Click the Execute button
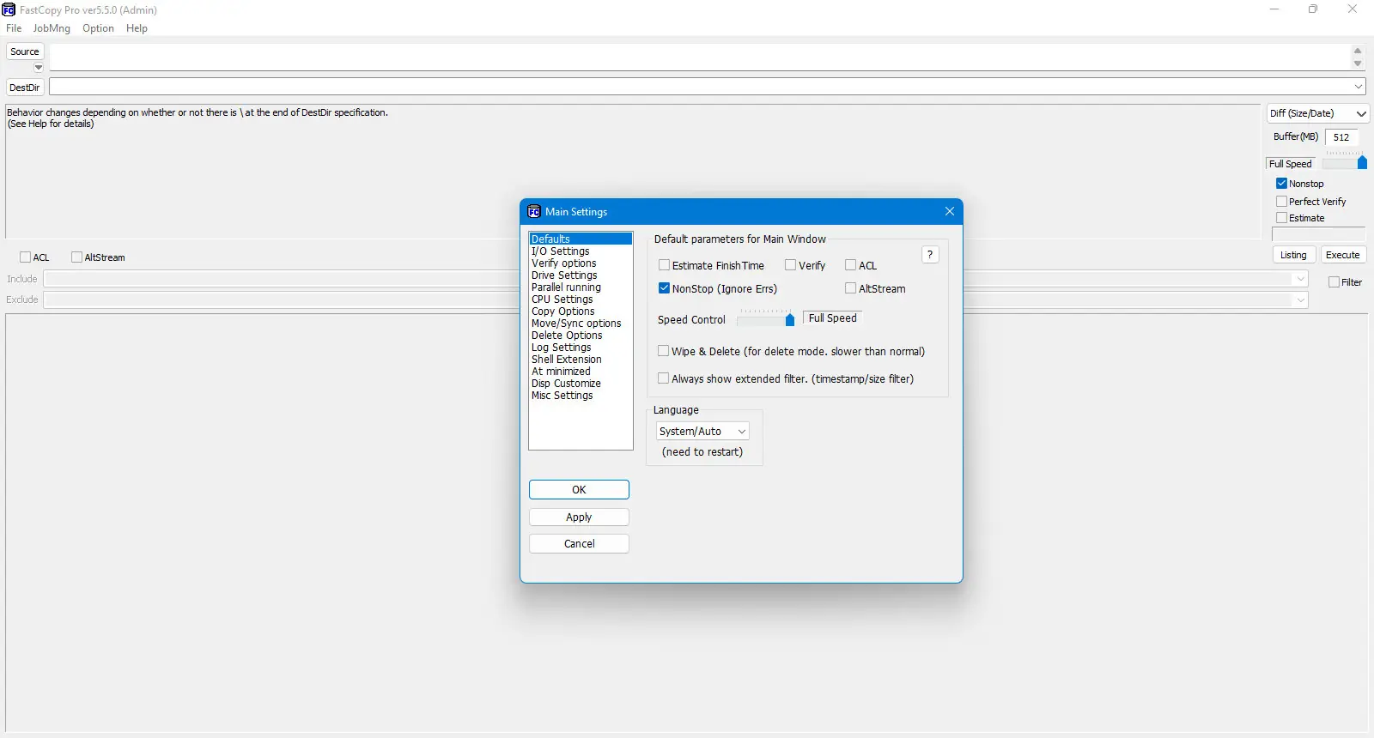The image size is (1374, 738). [x=1342, y=255]
